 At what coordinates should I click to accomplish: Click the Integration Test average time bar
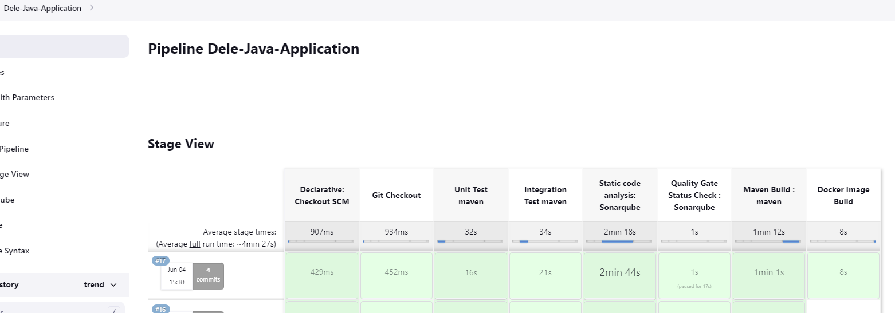545,241
